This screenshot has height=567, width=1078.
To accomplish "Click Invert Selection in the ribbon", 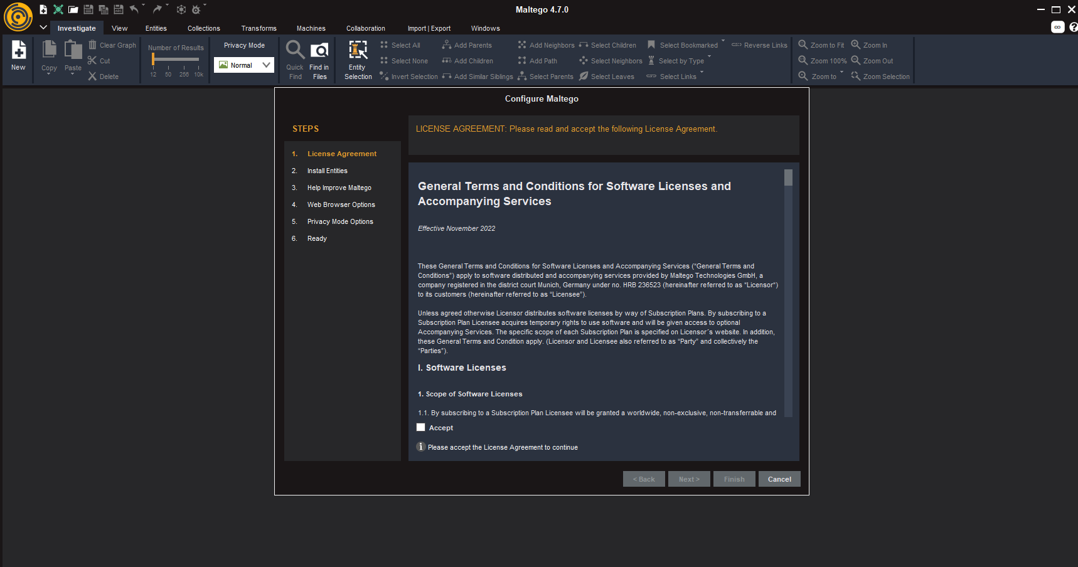I will point(409,77).
